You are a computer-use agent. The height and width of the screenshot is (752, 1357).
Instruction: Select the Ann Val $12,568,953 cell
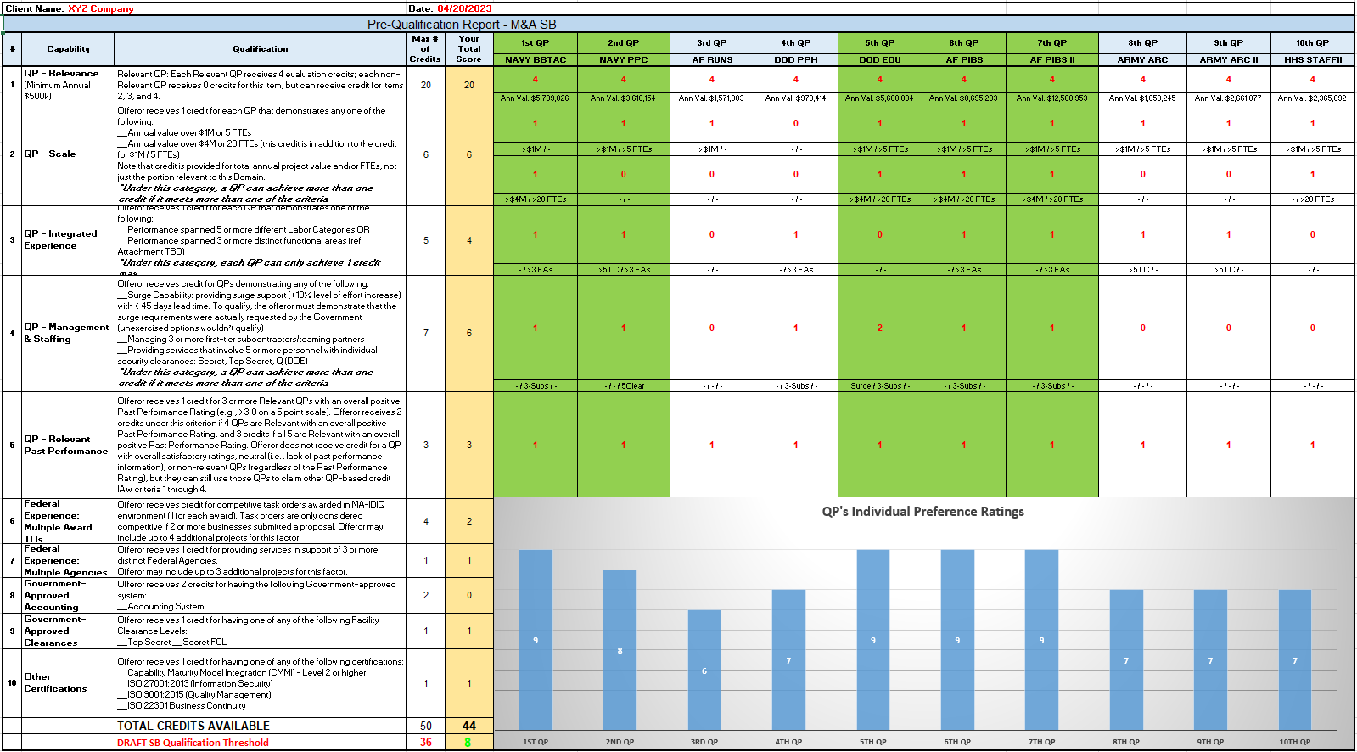point(1051,98)
